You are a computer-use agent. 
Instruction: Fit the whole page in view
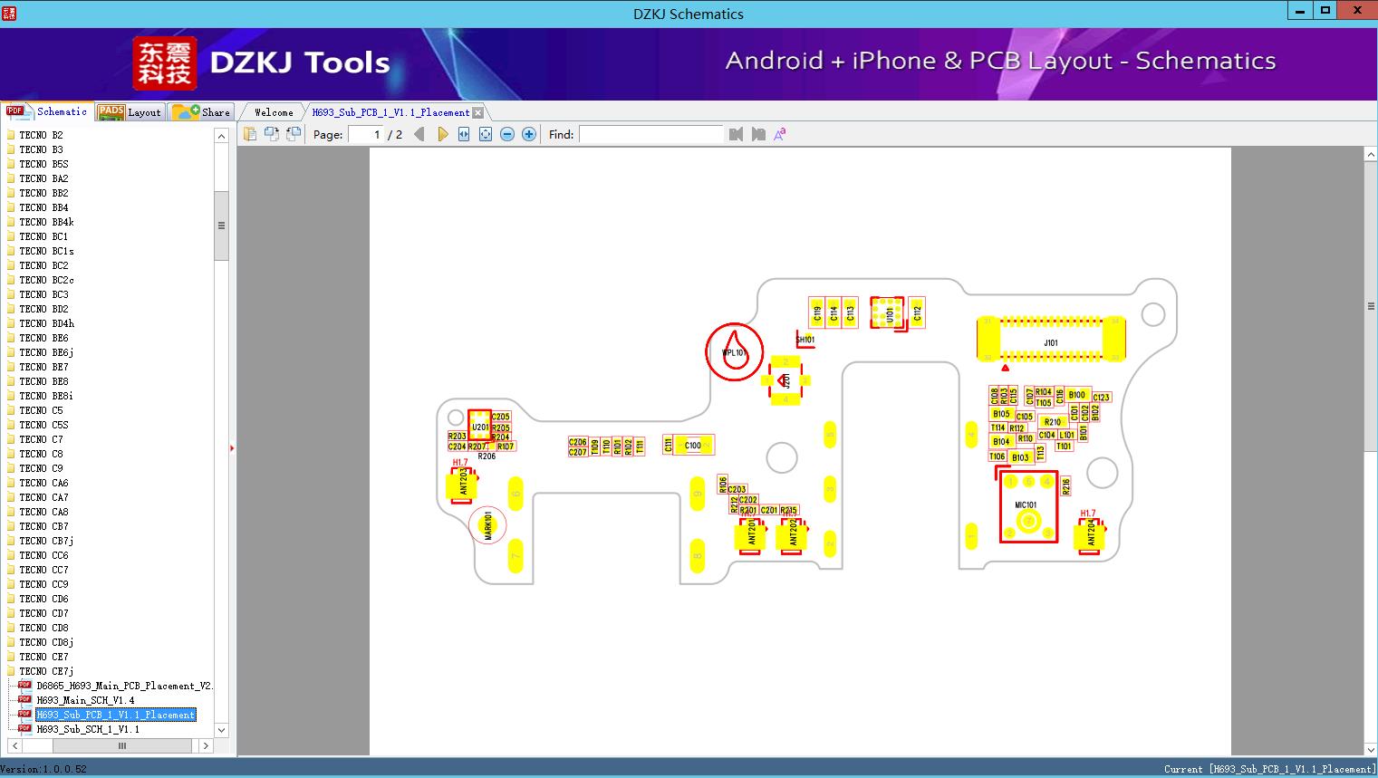[x=486, y=134]
